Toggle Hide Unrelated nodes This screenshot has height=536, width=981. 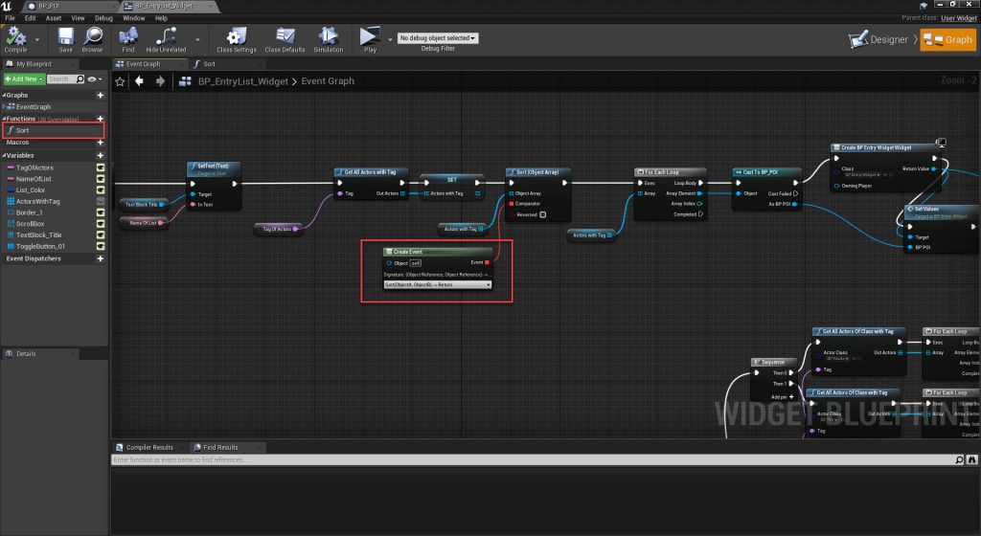pyautogui.click(x=166, y=38)
